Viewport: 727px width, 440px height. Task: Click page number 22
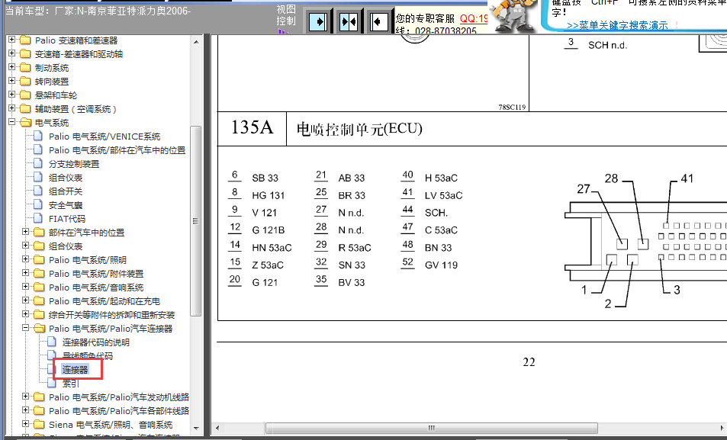pyautogui.click(x=529, y=362)
